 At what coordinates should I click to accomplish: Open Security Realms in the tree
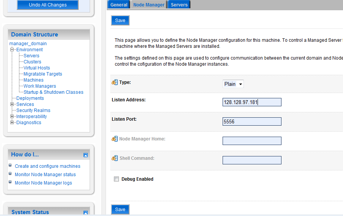33,110
